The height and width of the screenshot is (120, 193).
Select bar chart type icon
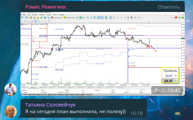tap(77, 18)
